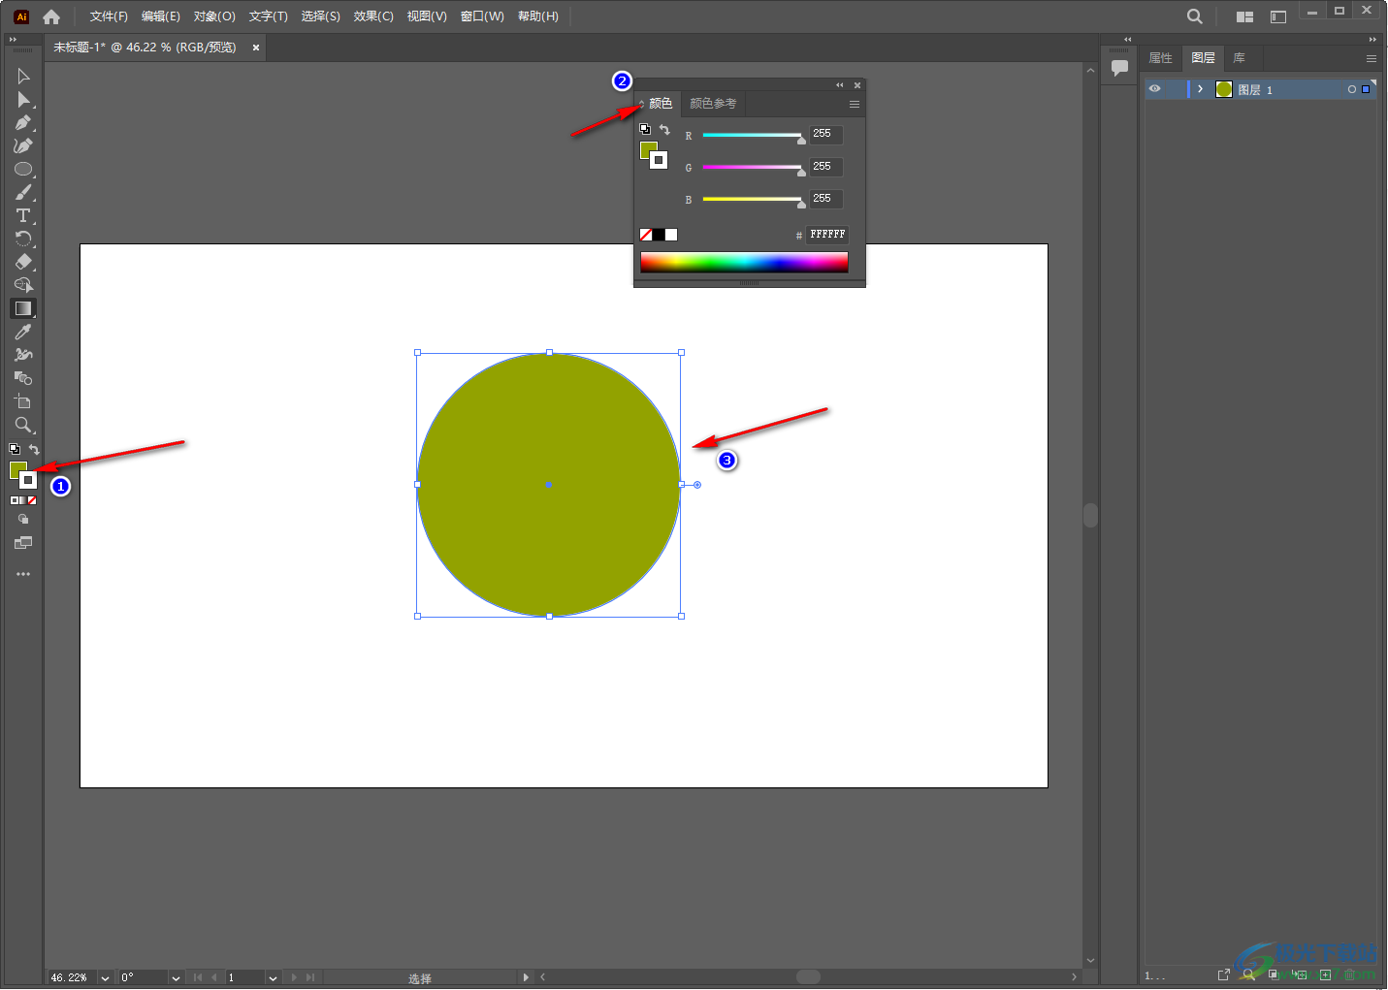Swap fill and stroke in Color panel
Image resolution: width=1388 pixels, height=990 pixels.
[664, 129]
